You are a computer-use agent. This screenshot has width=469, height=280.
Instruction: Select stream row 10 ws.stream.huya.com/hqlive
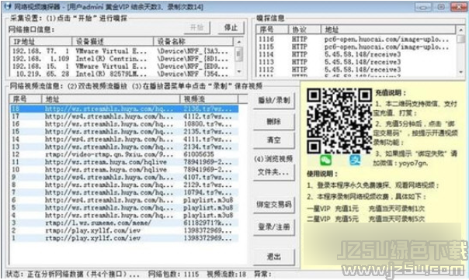(x=124, y=170)
